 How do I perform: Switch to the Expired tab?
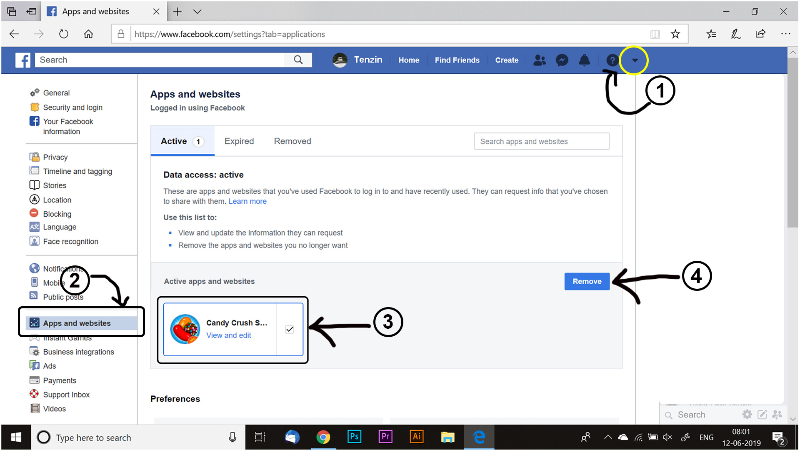[x=239, y=141]
